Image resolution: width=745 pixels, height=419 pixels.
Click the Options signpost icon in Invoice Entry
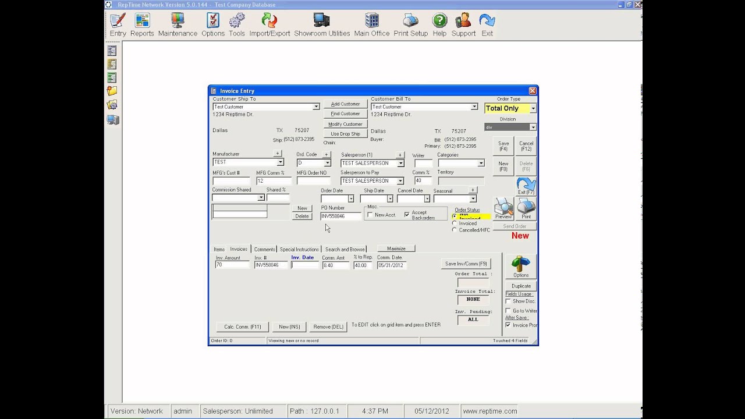point(521,267)
